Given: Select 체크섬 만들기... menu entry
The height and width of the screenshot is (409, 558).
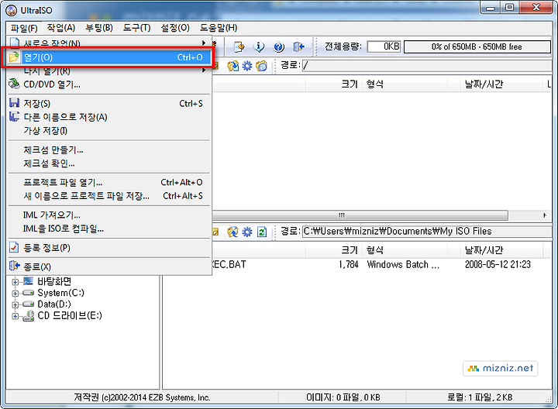Looking at the screenshot, I should tap(109, 150).
